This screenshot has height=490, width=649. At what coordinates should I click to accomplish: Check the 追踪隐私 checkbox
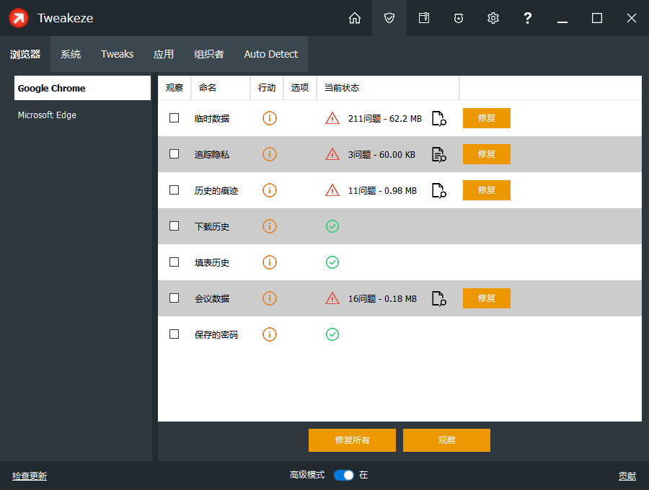pos(175,153)
